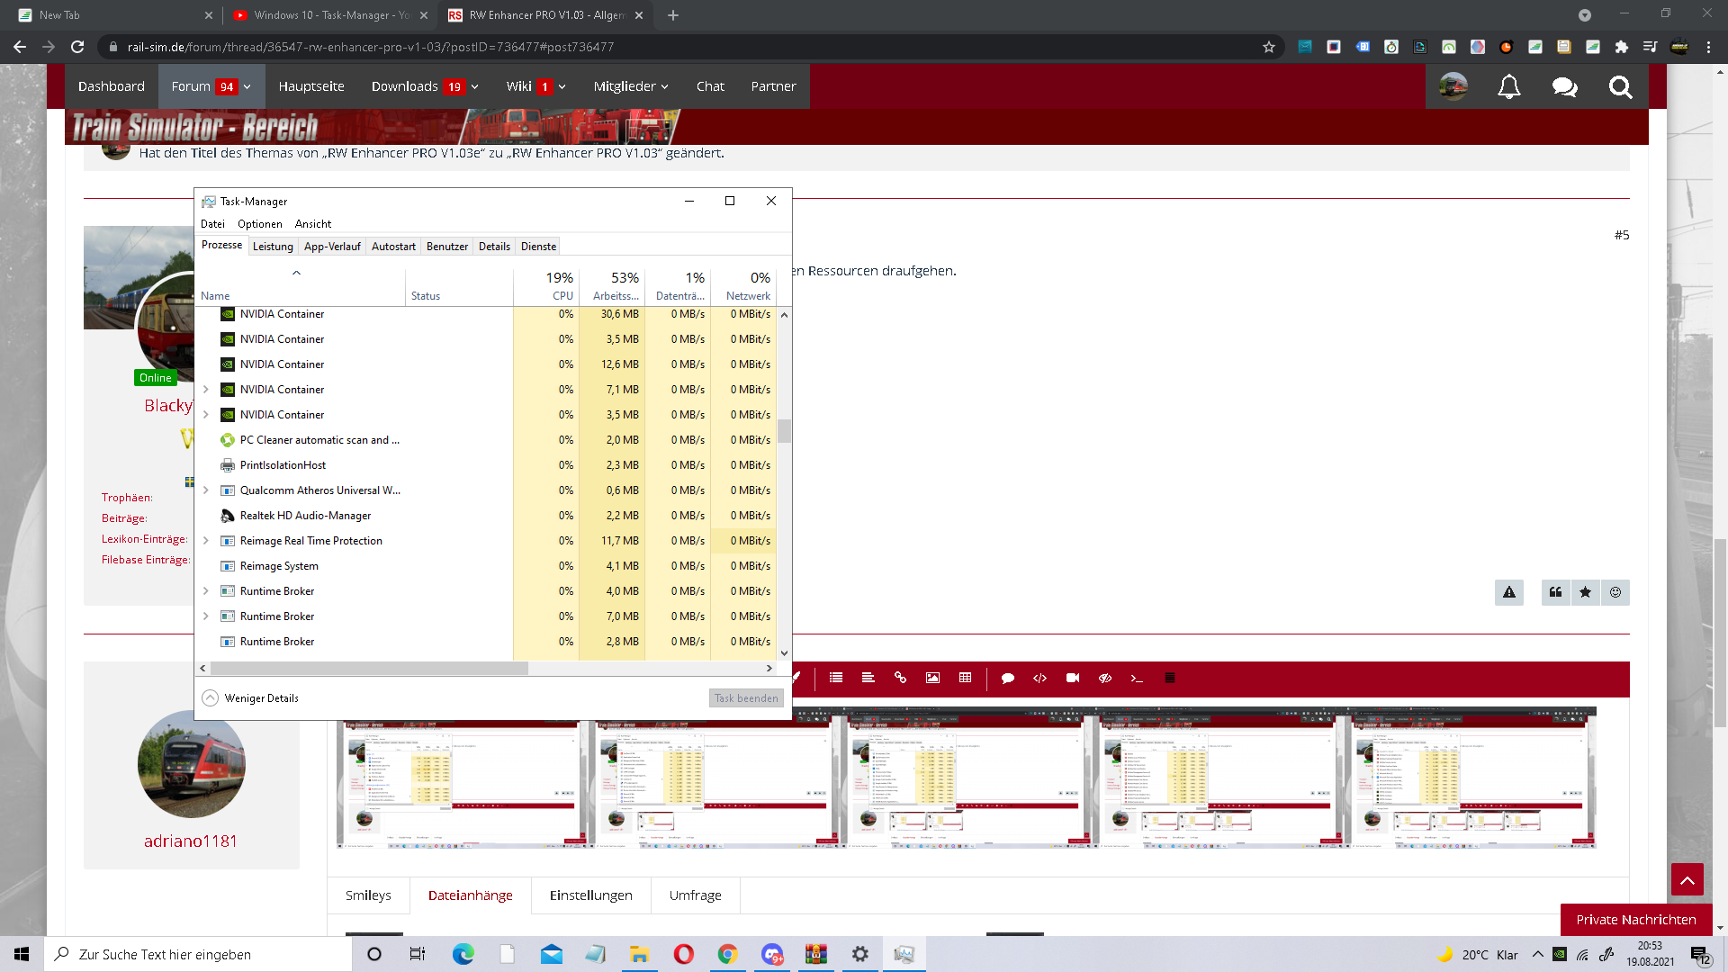The width and height of the screenshot is (1728, 972).
Task: Open the Mitglieder dropdown menu
Action: tap(630, 86)
